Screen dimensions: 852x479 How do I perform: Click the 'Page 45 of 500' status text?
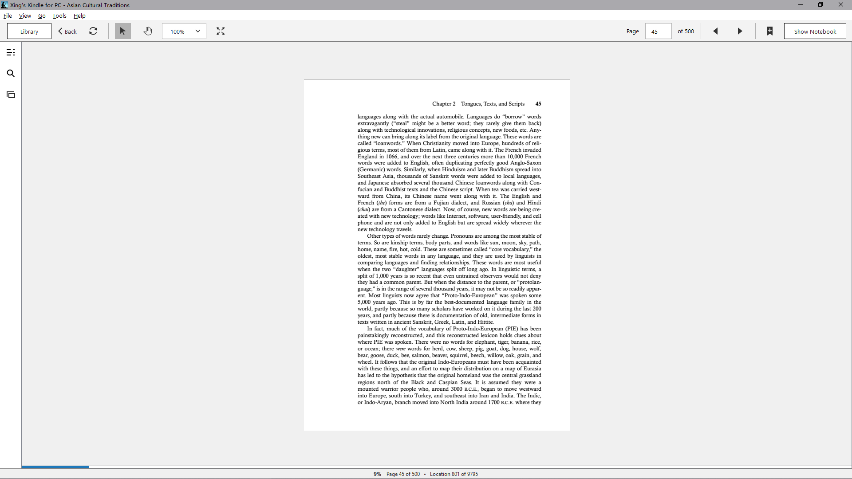pos(403,474)
